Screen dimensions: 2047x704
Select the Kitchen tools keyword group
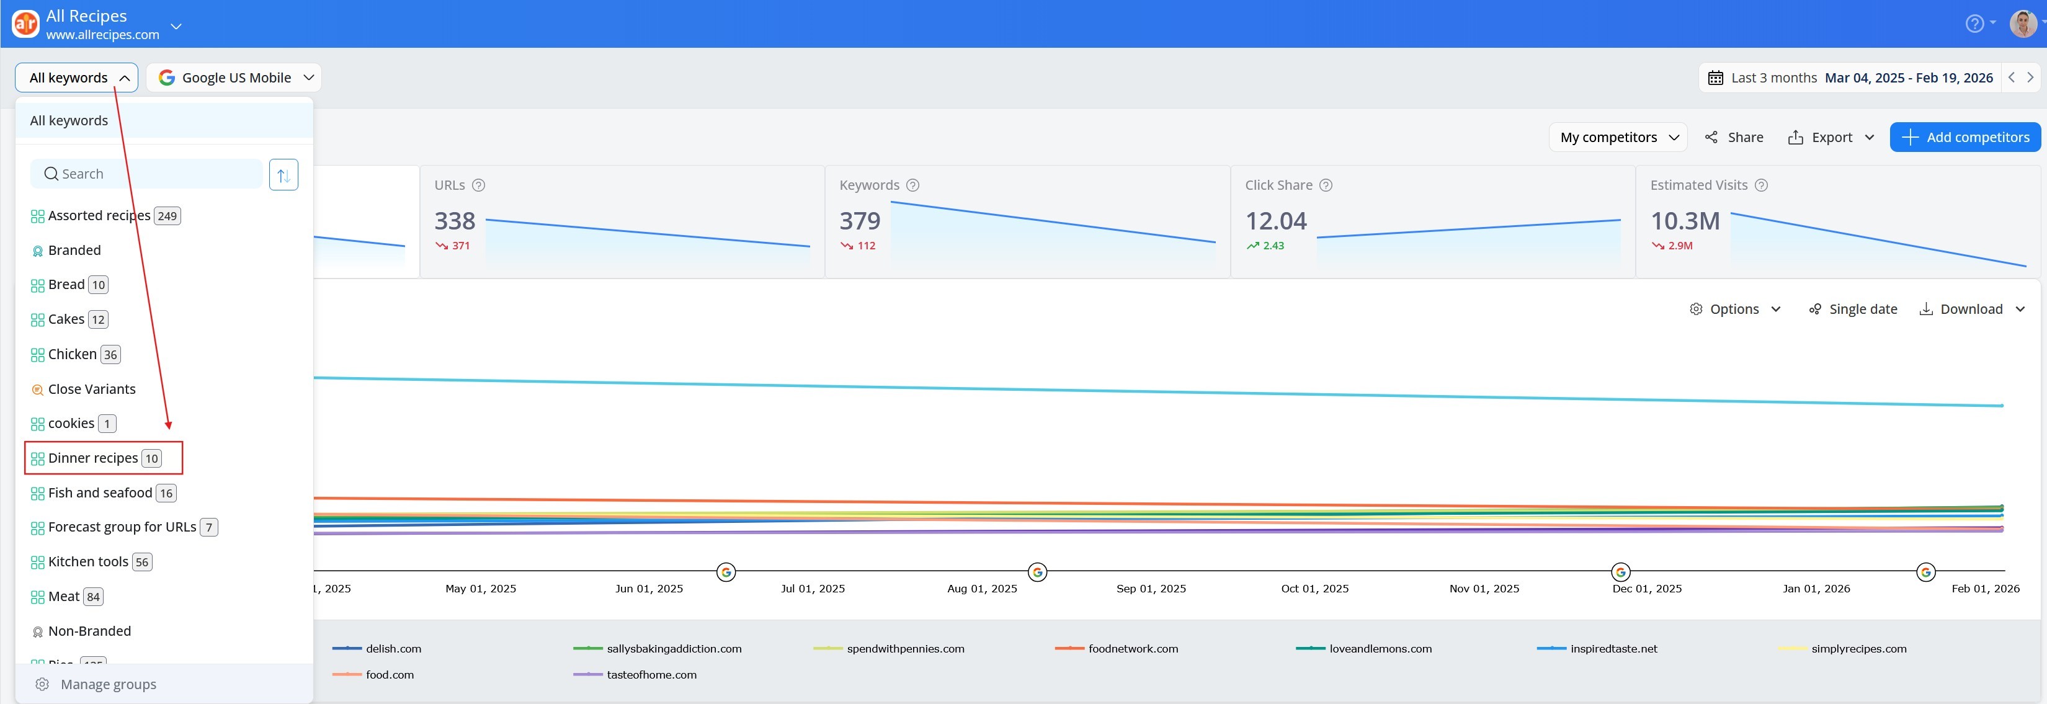click(91, 562)
